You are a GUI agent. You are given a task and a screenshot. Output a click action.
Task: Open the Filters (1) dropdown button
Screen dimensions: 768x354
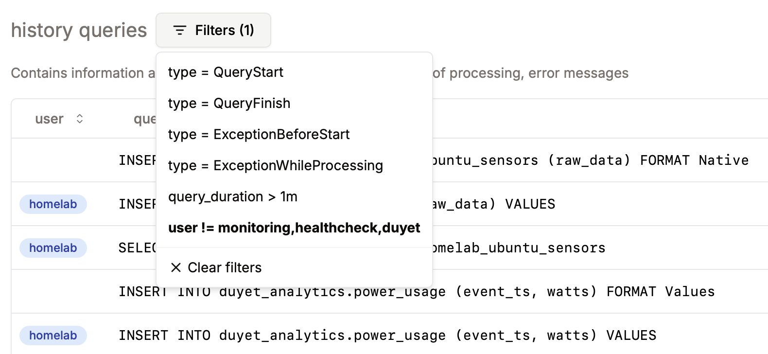tap(213, 31)
